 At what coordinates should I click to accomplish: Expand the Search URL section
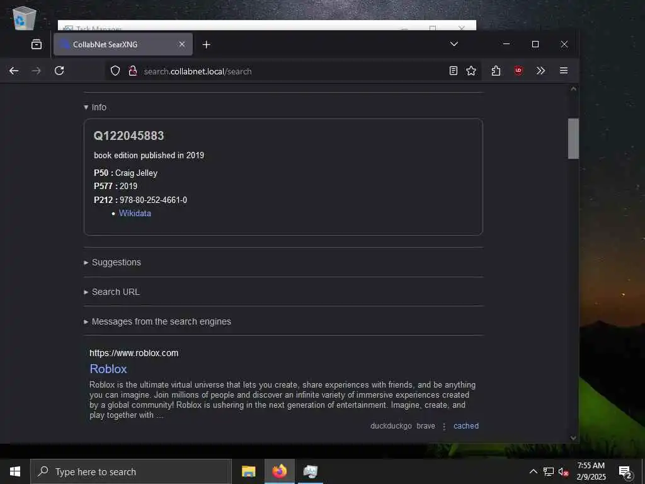(112, 292)
